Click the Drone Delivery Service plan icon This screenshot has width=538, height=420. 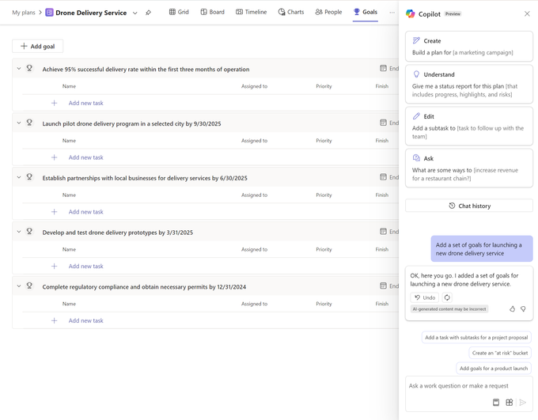49,13
